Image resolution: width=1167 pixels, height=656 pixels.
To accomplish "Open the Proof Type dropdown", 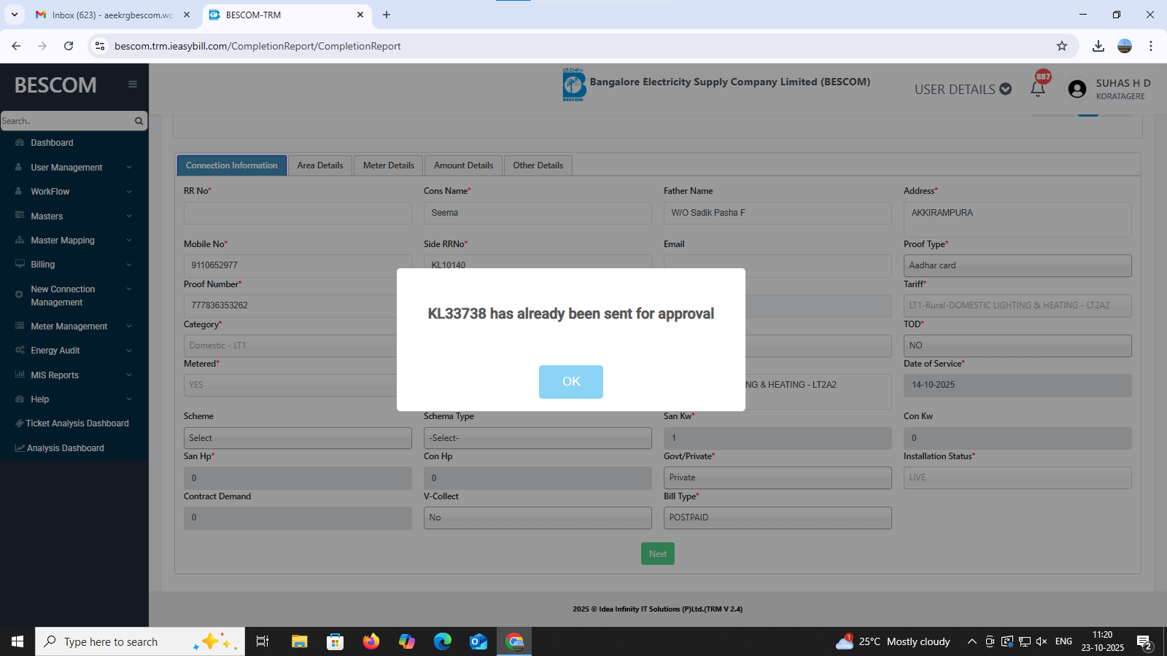I will tap(1017, 265).
